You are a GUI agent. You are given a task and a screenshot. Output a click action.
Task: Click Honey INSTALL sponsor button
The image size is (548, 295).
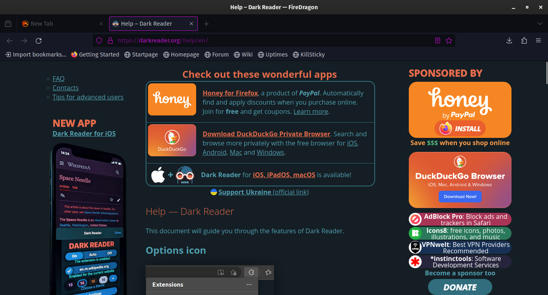(x=460, y=129)
